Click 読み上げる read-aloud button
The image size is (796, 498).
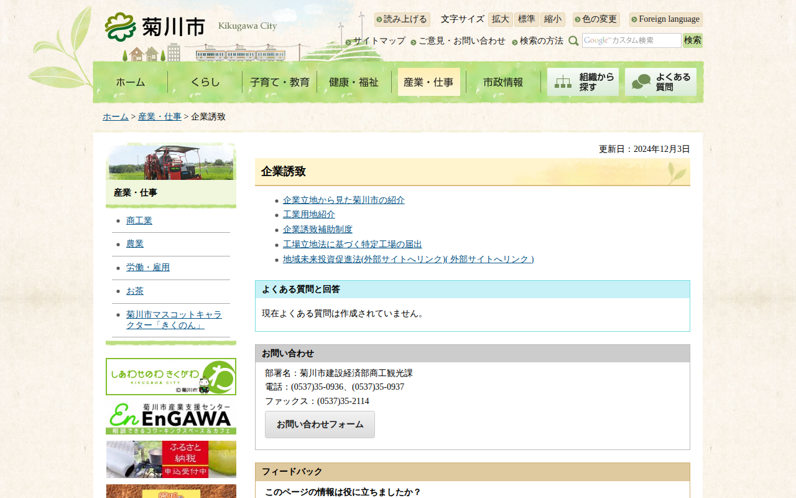point(402,19)
